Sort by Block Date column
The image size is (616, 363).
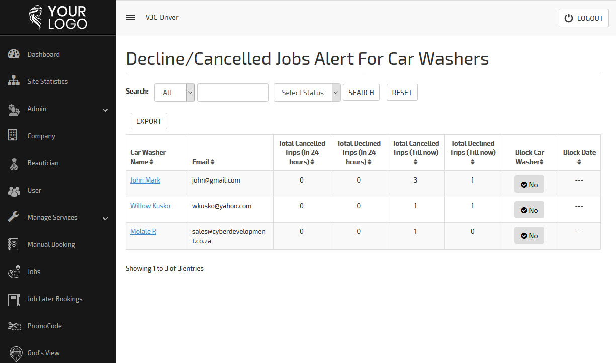pos(579,162)
